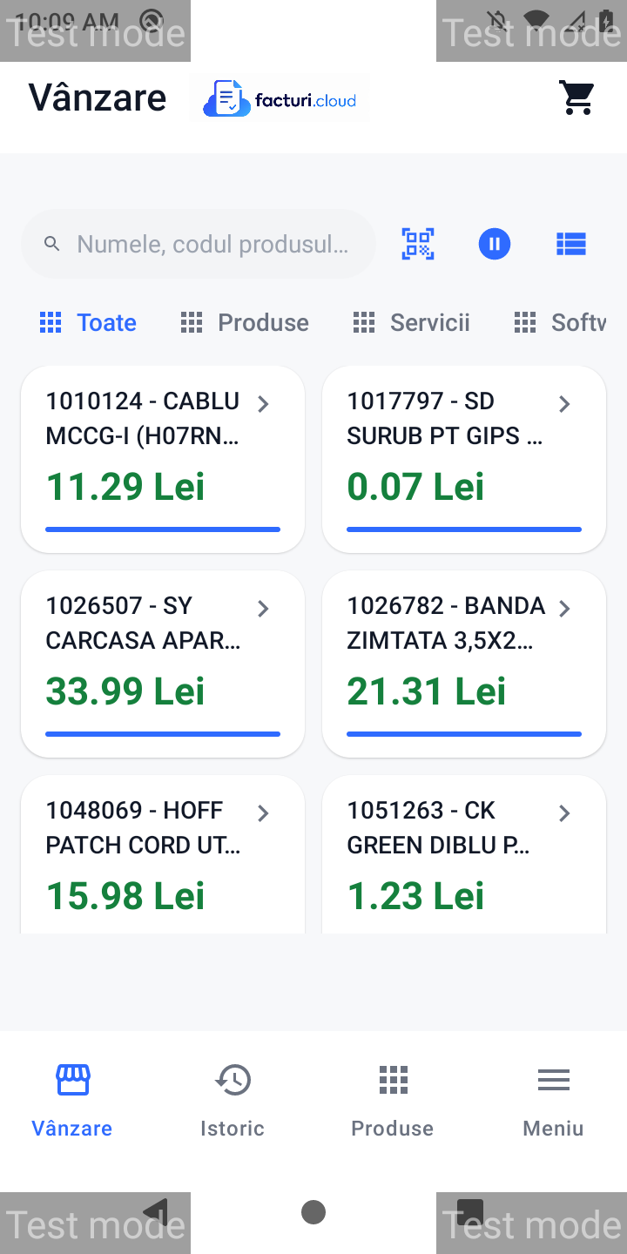
Task: Click the facturi.cloud logo
Action: pyautogui.click(x=280, y=99)
